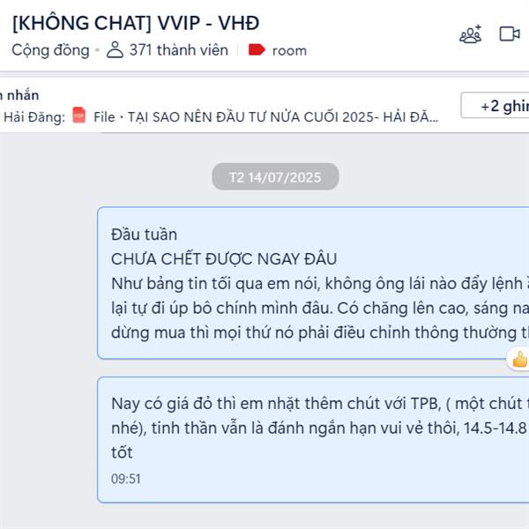Select the room tag label

[x=289, y=50]
